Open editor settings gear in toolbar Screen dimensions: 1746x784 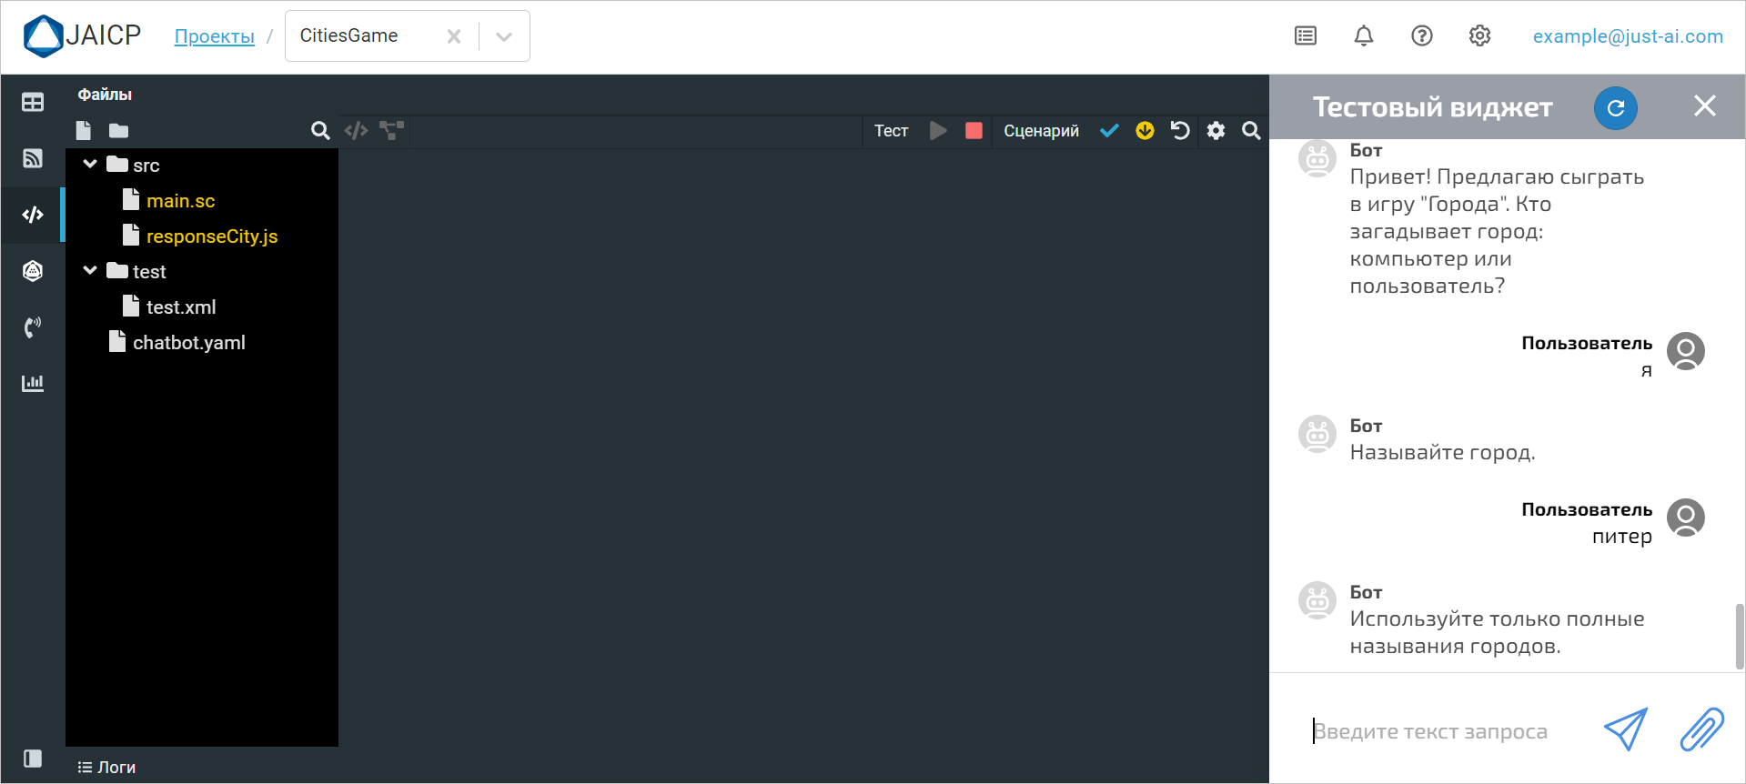point(1216,131)
